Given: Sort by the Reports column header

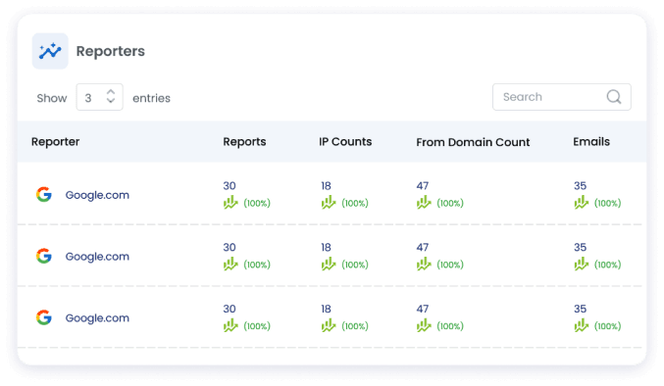Looking at the screenshot, I should [244, 142].
